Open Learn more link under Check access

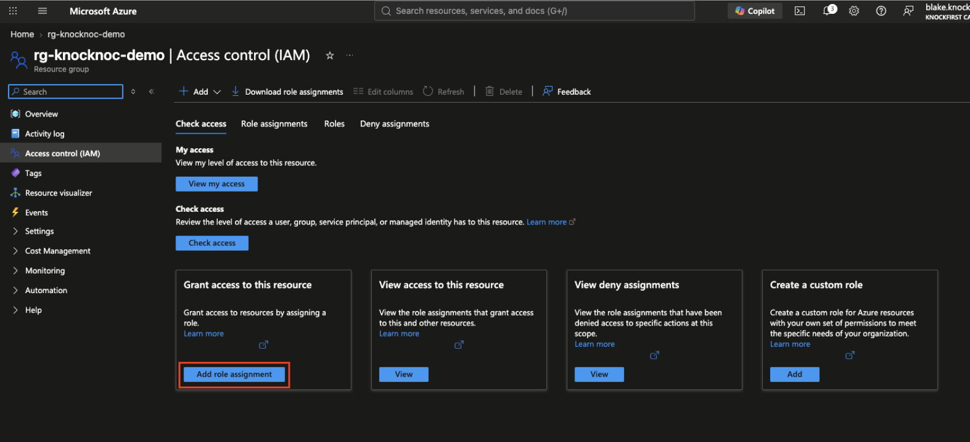click(546, 222)
